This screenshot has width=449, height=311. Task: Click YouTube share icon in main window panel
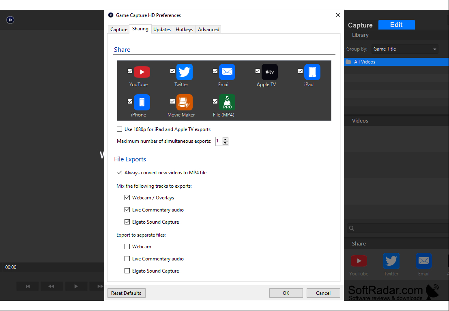[x=359, y=261]
